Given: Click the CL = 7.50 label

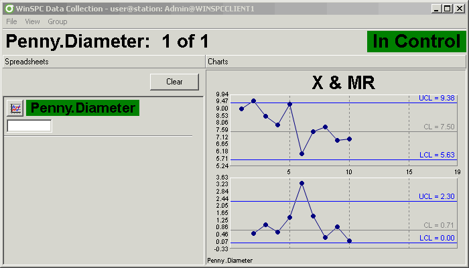Looking at the screenshot, I should click(x=439, y=127).
